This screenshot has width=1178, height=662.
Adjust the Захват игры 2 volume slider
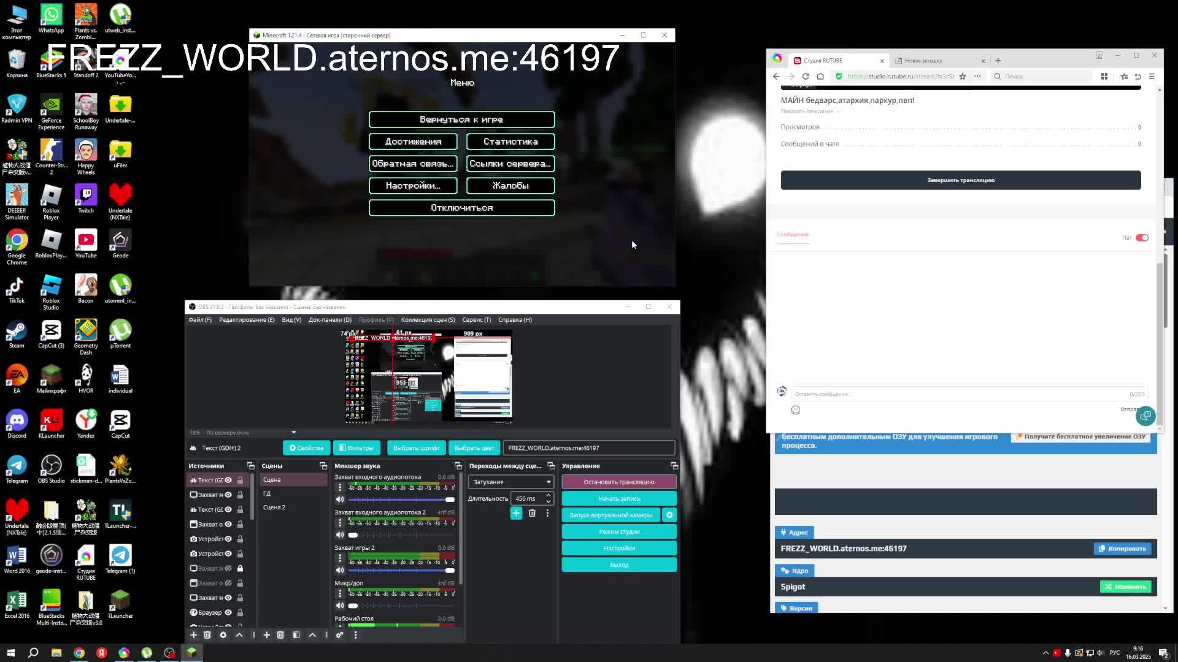coord(401,570)
